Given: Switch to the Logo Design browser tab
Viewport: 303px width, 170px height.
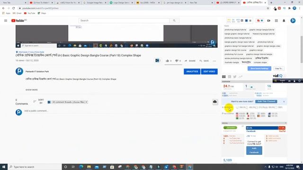Looking at the screenshot, I should (121, 3).
